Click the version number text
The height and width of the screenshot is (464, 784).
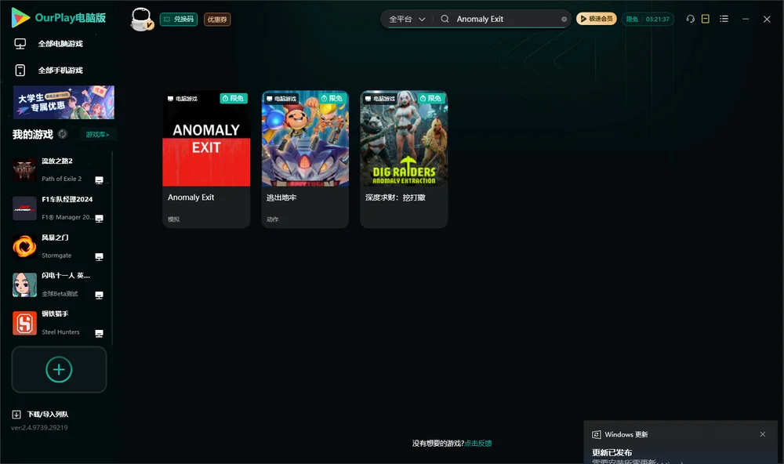(x=39, y=428)
